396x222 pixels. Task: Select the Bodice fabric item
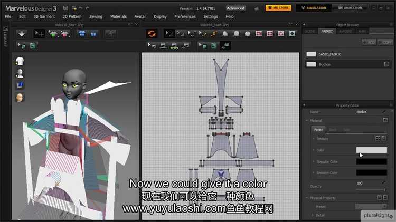(348, 64)
